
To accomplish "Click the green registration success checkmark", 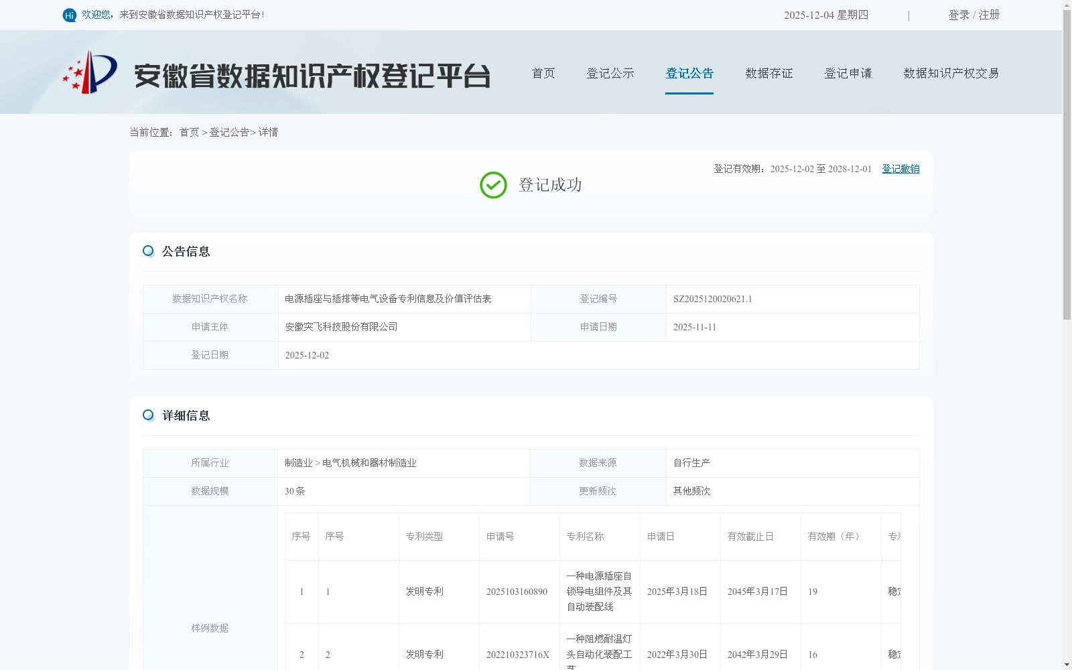I will click(x=493, y=185).
